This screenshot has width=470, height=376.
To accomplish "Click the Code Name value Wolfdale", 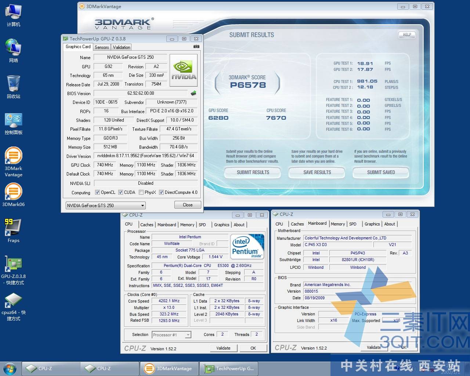I will click(171, 243).
